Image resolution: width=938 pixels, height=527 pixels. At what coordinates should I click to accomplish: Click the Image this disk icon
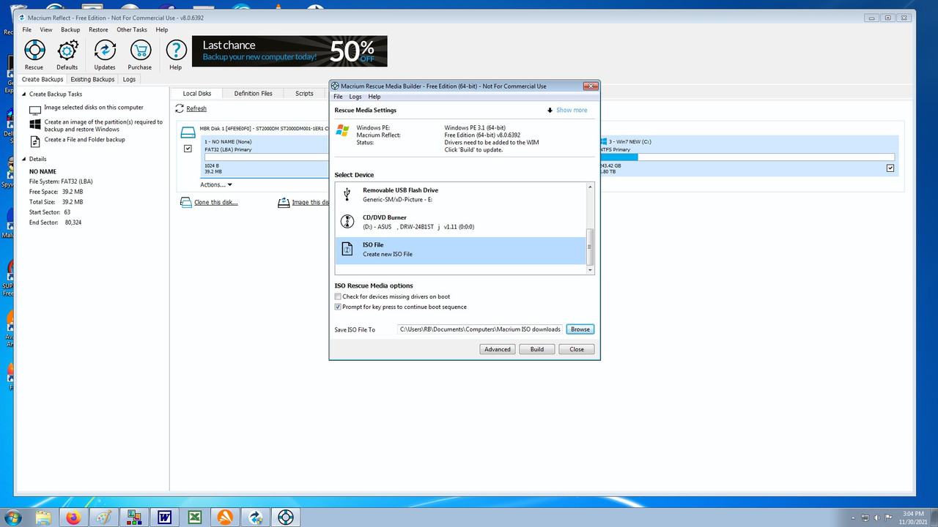284,203
